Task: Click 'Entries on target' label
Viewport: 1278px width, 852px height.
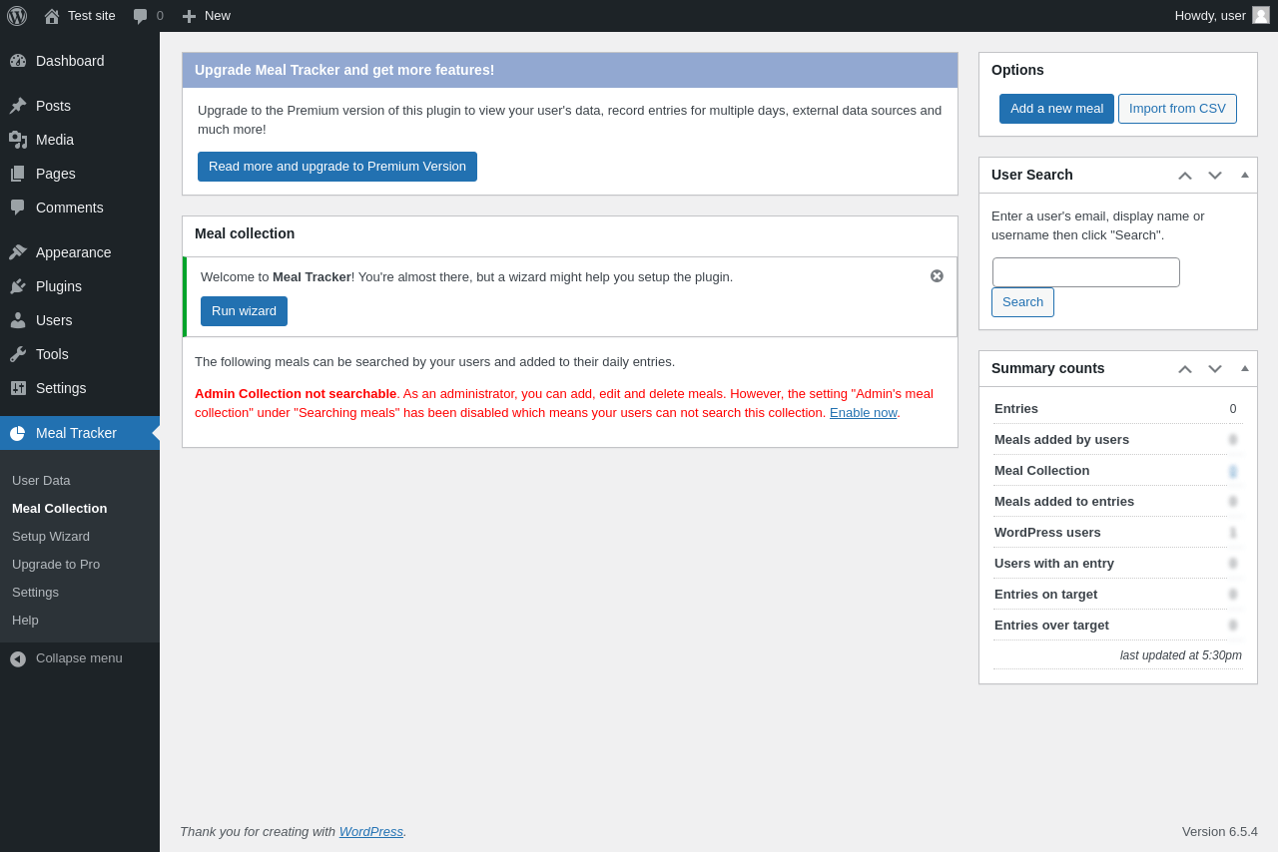Action: 1045,595
